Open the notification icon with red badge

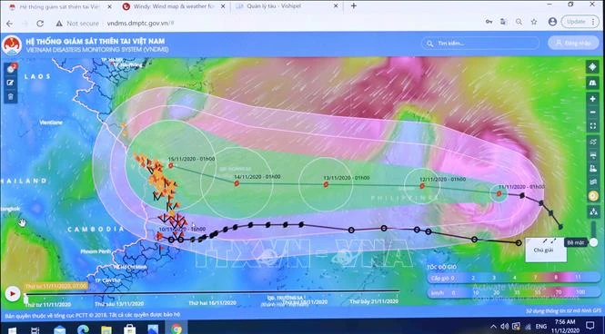pos(11,68)
